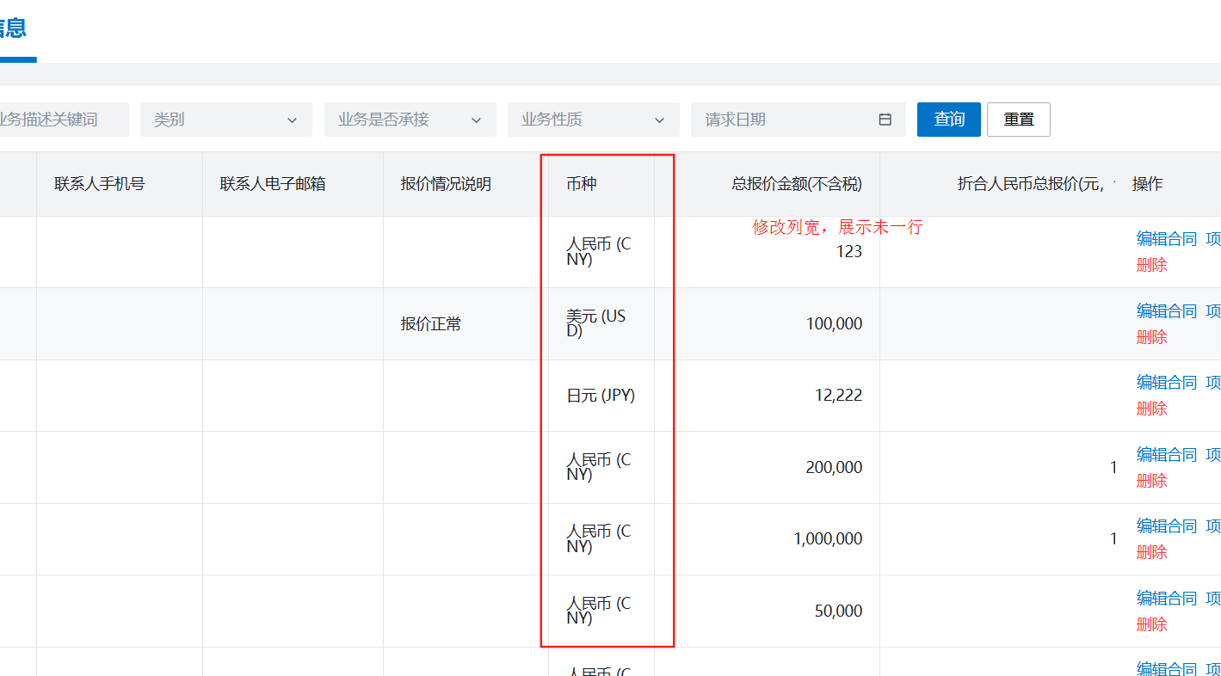Click 编辑合同 in the 123 amount row
The height and width of the screenshot is (676, 1221).
pos(1166,239)
